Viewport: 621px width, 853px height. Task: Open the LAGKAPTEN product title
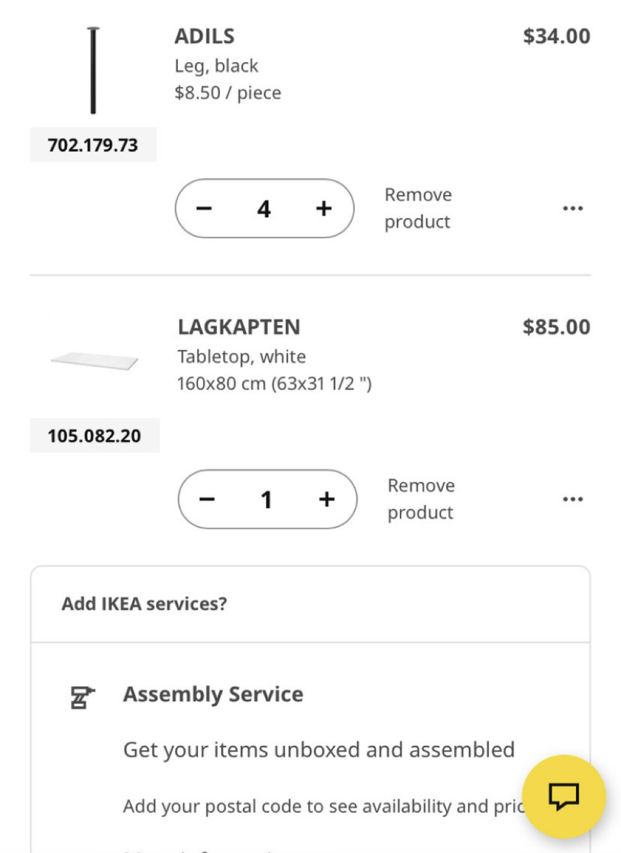pos(239,327)
